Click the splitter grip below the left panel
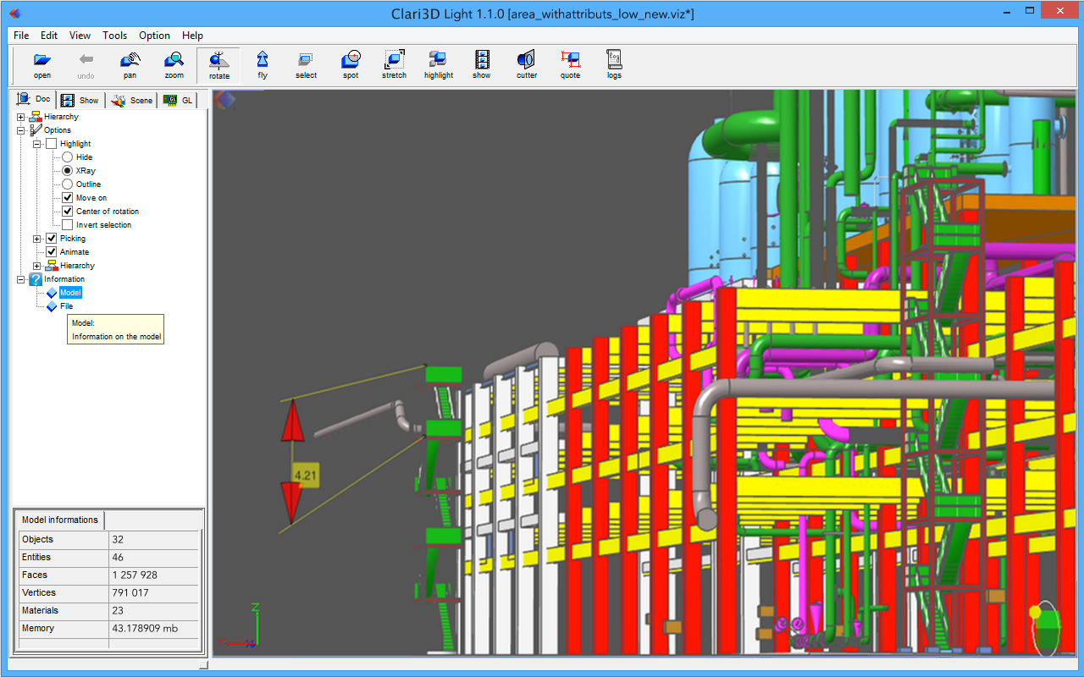The width and height of the screenshot is (1084, 677). [x=203, y=665]
